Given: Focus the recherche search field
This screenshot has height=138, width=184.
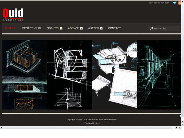Looking at the screenshot, I should (164, 28).
